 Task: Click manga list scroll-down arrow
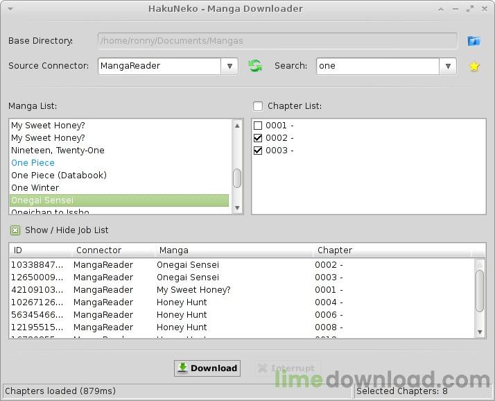click(x=237, y=208)
